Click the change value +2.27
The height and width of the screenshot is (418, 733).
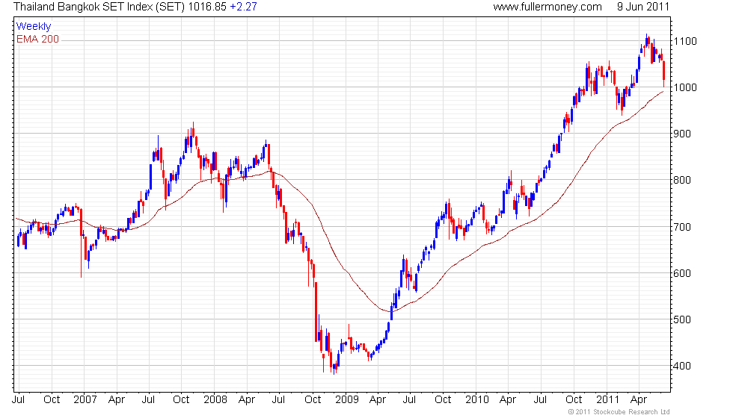(243, 7)
